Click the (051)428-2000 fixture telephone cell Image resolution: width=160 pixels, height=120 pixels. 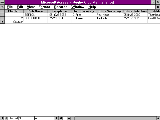[x=135, y=15]
